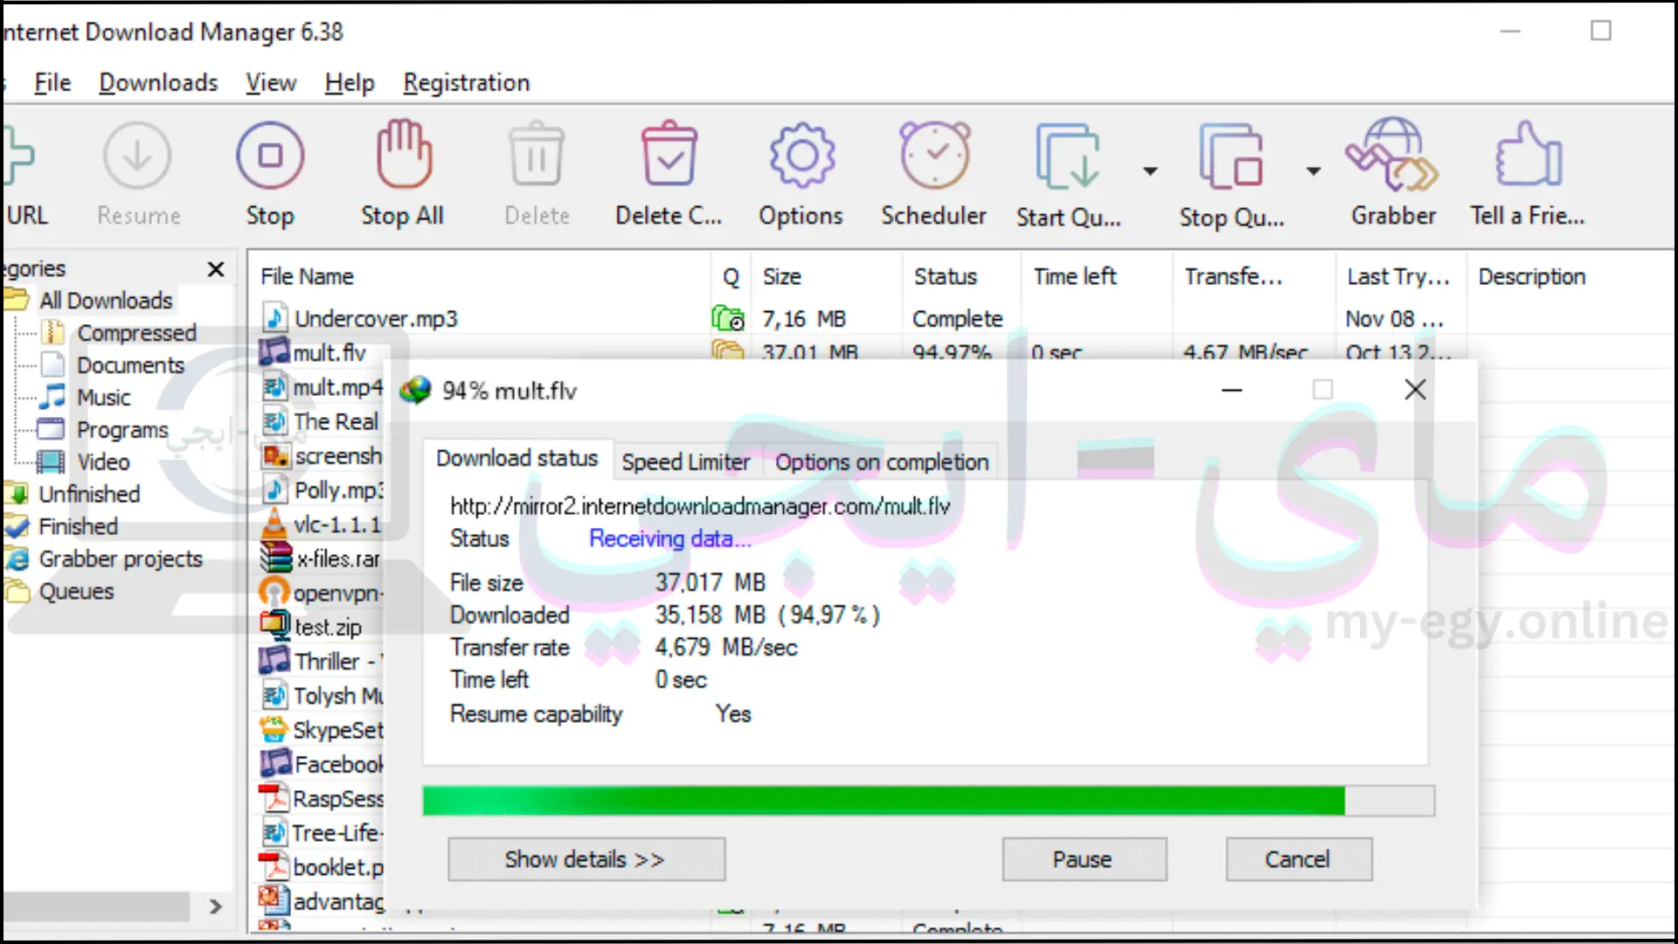The height and width of the screenshot is (944, 1678).
Task: Expand the Grabber projects category
Action: [x=121, y=558]
